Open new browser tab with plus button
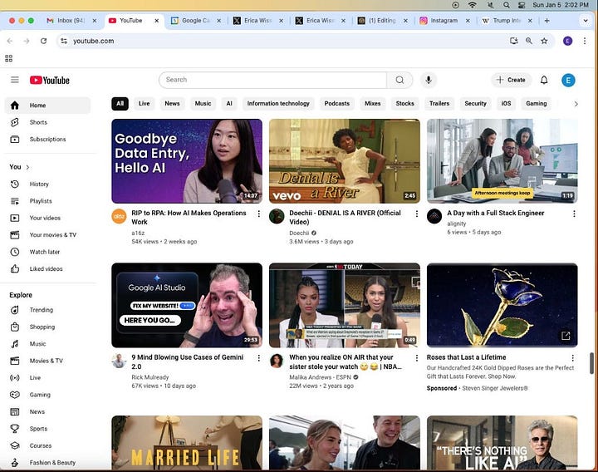 [x=547, y=21]
